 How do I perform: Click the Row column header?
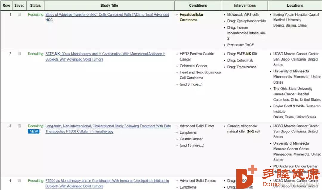click(x=6, y=6)
